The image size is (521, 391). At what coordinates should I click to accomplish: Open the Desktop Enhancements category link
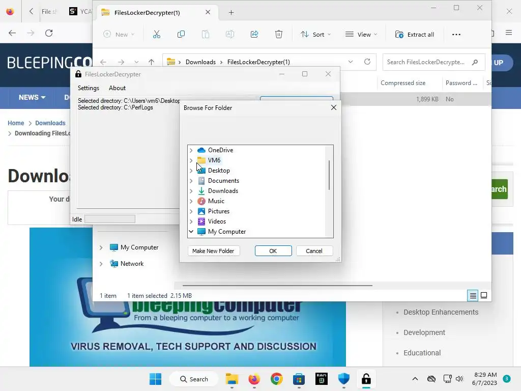(441, 312)
